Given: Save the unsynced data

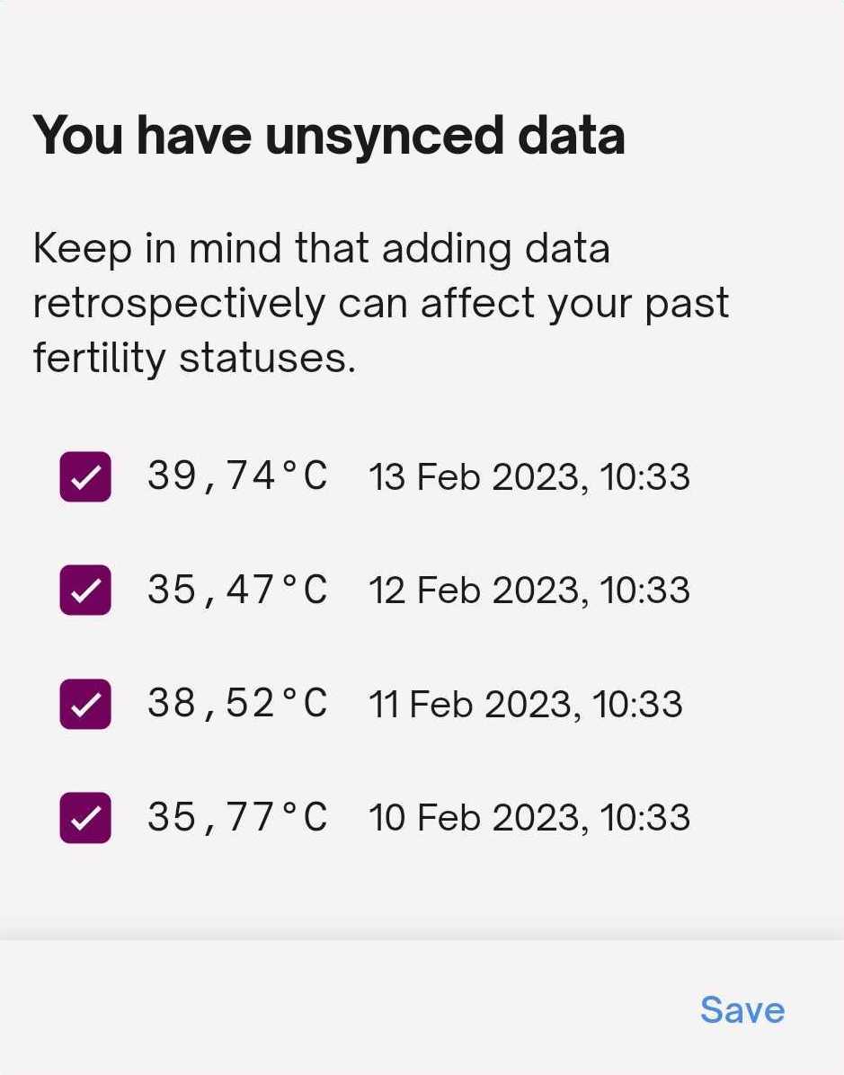Looking at the screenshot, I should coord(742,1009).
